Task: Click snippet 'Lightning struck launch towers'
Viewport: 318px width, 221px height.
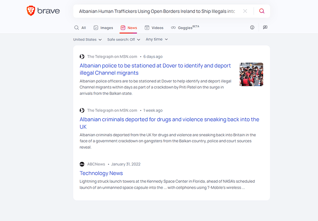Action: 167,184
